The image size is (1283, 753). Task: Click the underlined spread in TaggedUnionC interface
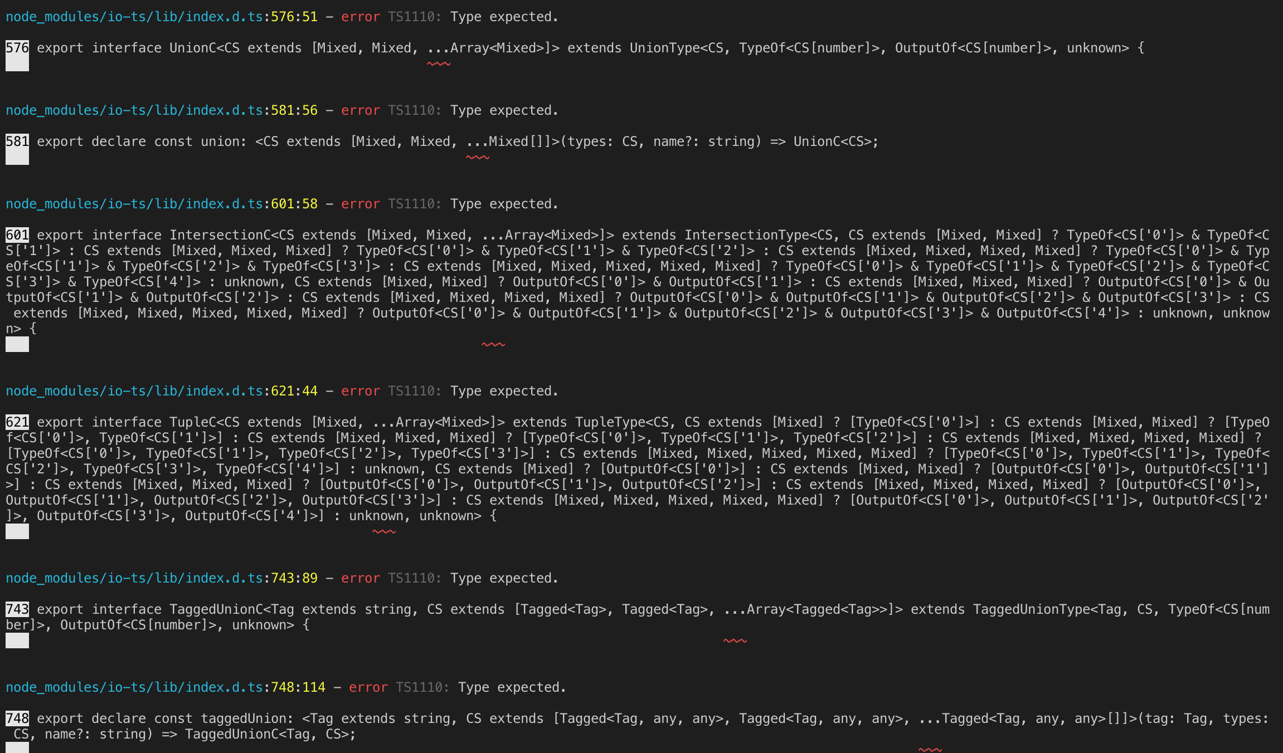pyautogui.click(x=735, y=640)
